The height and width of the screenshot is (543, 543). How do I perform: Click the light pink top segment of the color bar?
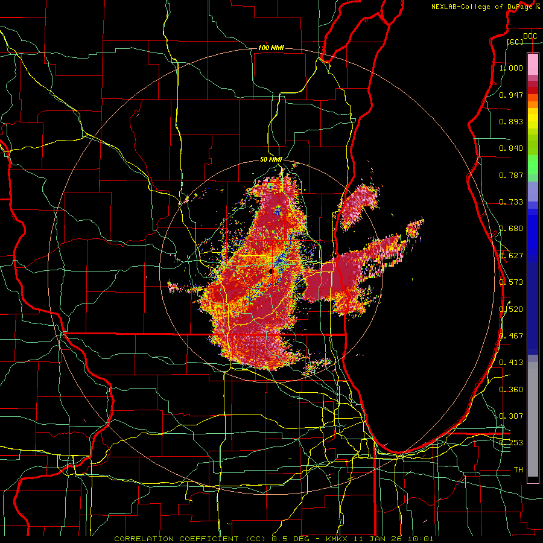coord(533,65)
